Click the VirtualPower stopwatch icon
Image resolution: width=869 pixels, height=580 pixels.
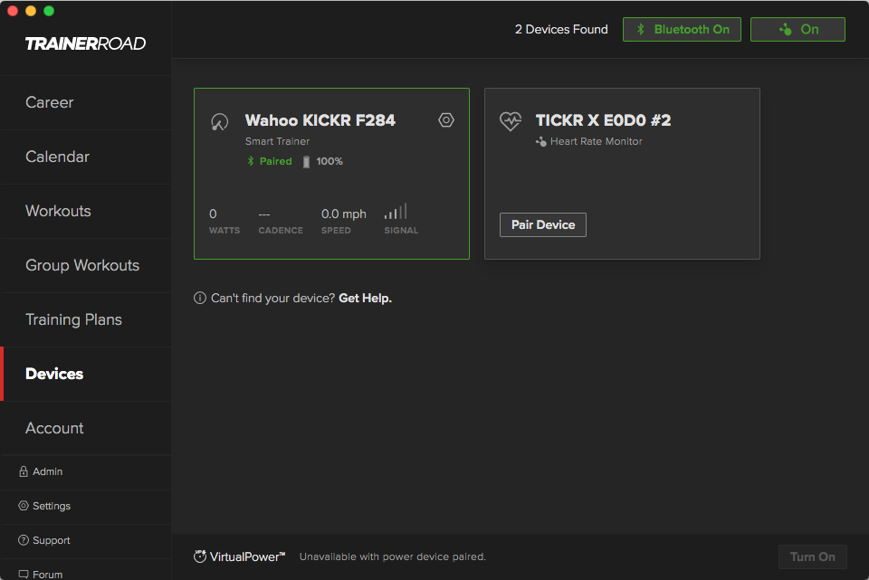click(200, 556)
